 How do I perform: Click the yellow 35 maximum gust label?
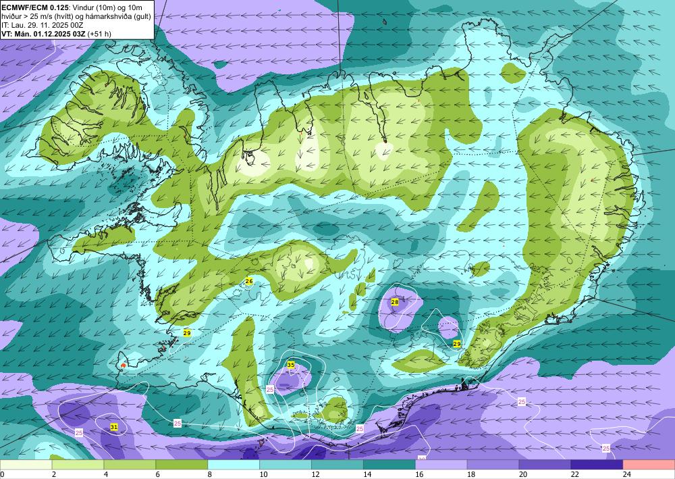291,365
